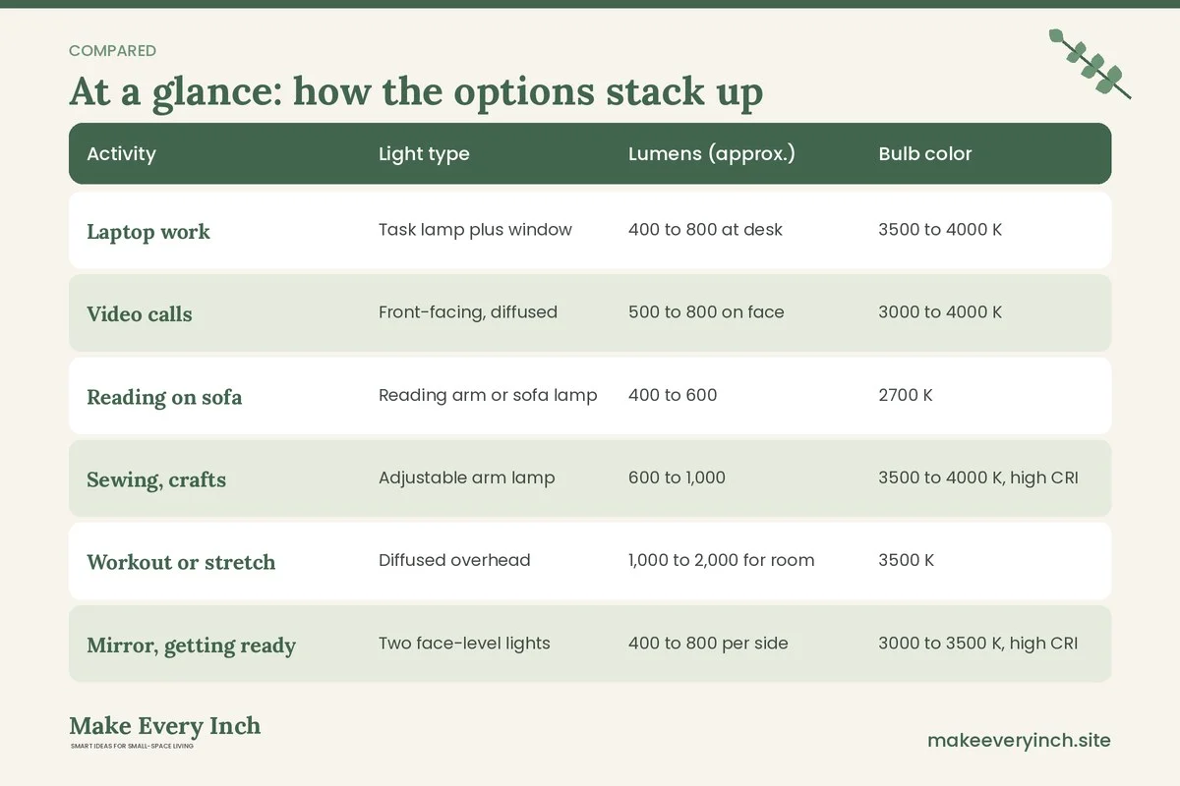The height and width of the screenshot is (786, 1180).
Task: Select the "Reading arm or sofa lamp" cell
Action: click(x=488, y=395)
